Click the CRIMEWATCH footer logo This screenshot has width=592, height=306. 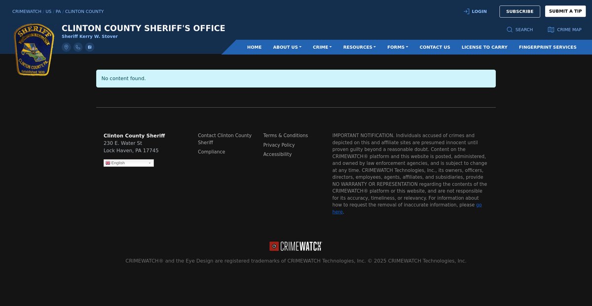(296, 246)
